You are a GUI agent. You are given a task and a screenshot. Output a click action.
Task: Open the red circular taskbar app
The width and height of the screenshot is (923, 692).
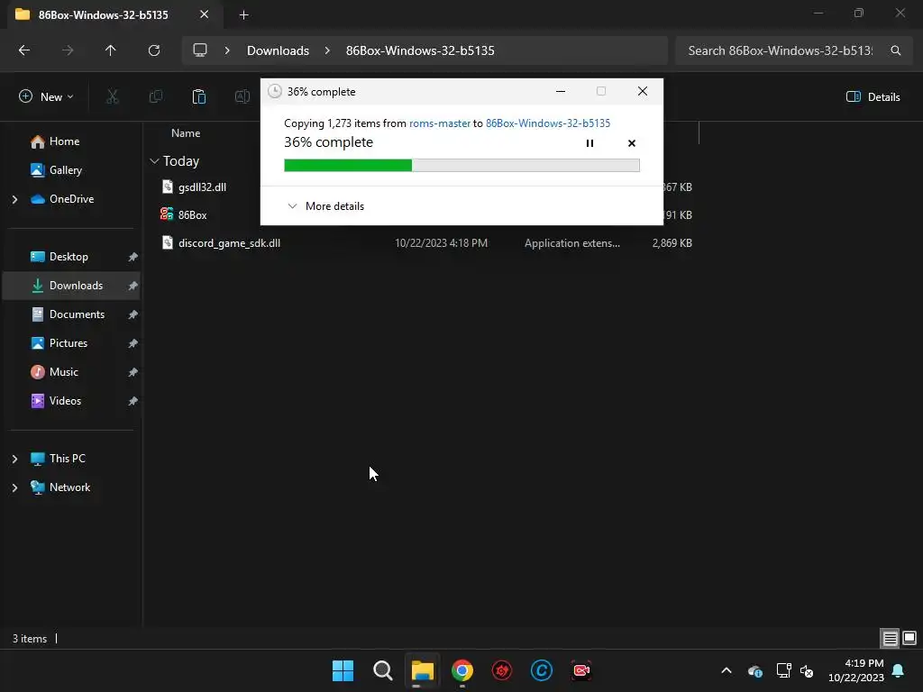point(502,670)
